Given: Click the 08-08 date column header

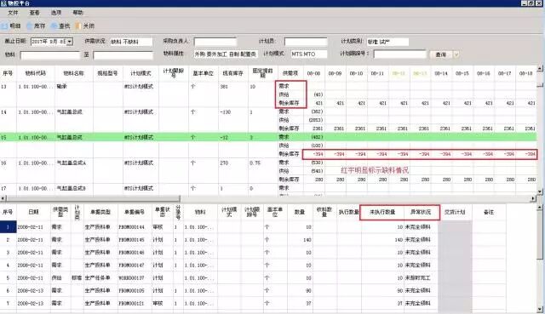Looking at the screenshot, I should [x=313, y=73].
